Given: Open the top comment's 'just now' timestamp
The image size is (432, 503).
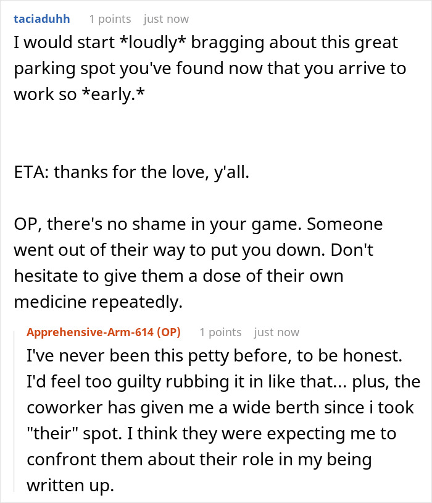Looking at the screenshot, I should pyautogui.click(x=167, y=19).
